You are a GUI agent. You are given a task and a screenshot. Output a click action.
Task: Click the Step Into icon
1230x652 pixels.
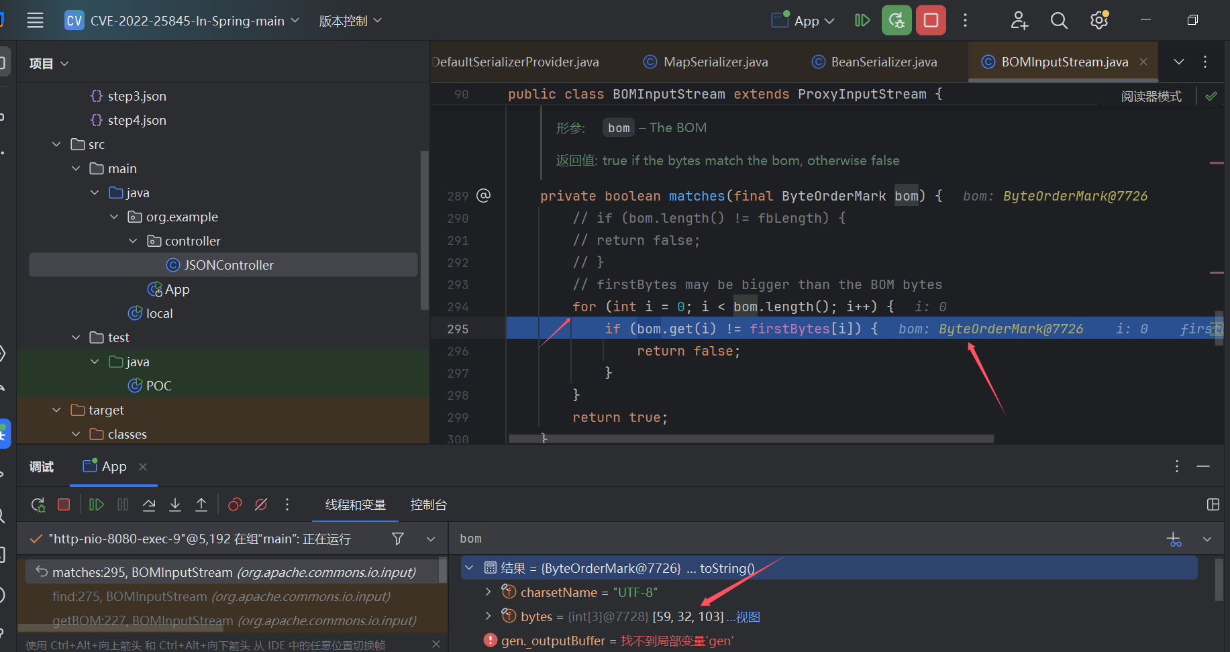click(x=175, y=504)
